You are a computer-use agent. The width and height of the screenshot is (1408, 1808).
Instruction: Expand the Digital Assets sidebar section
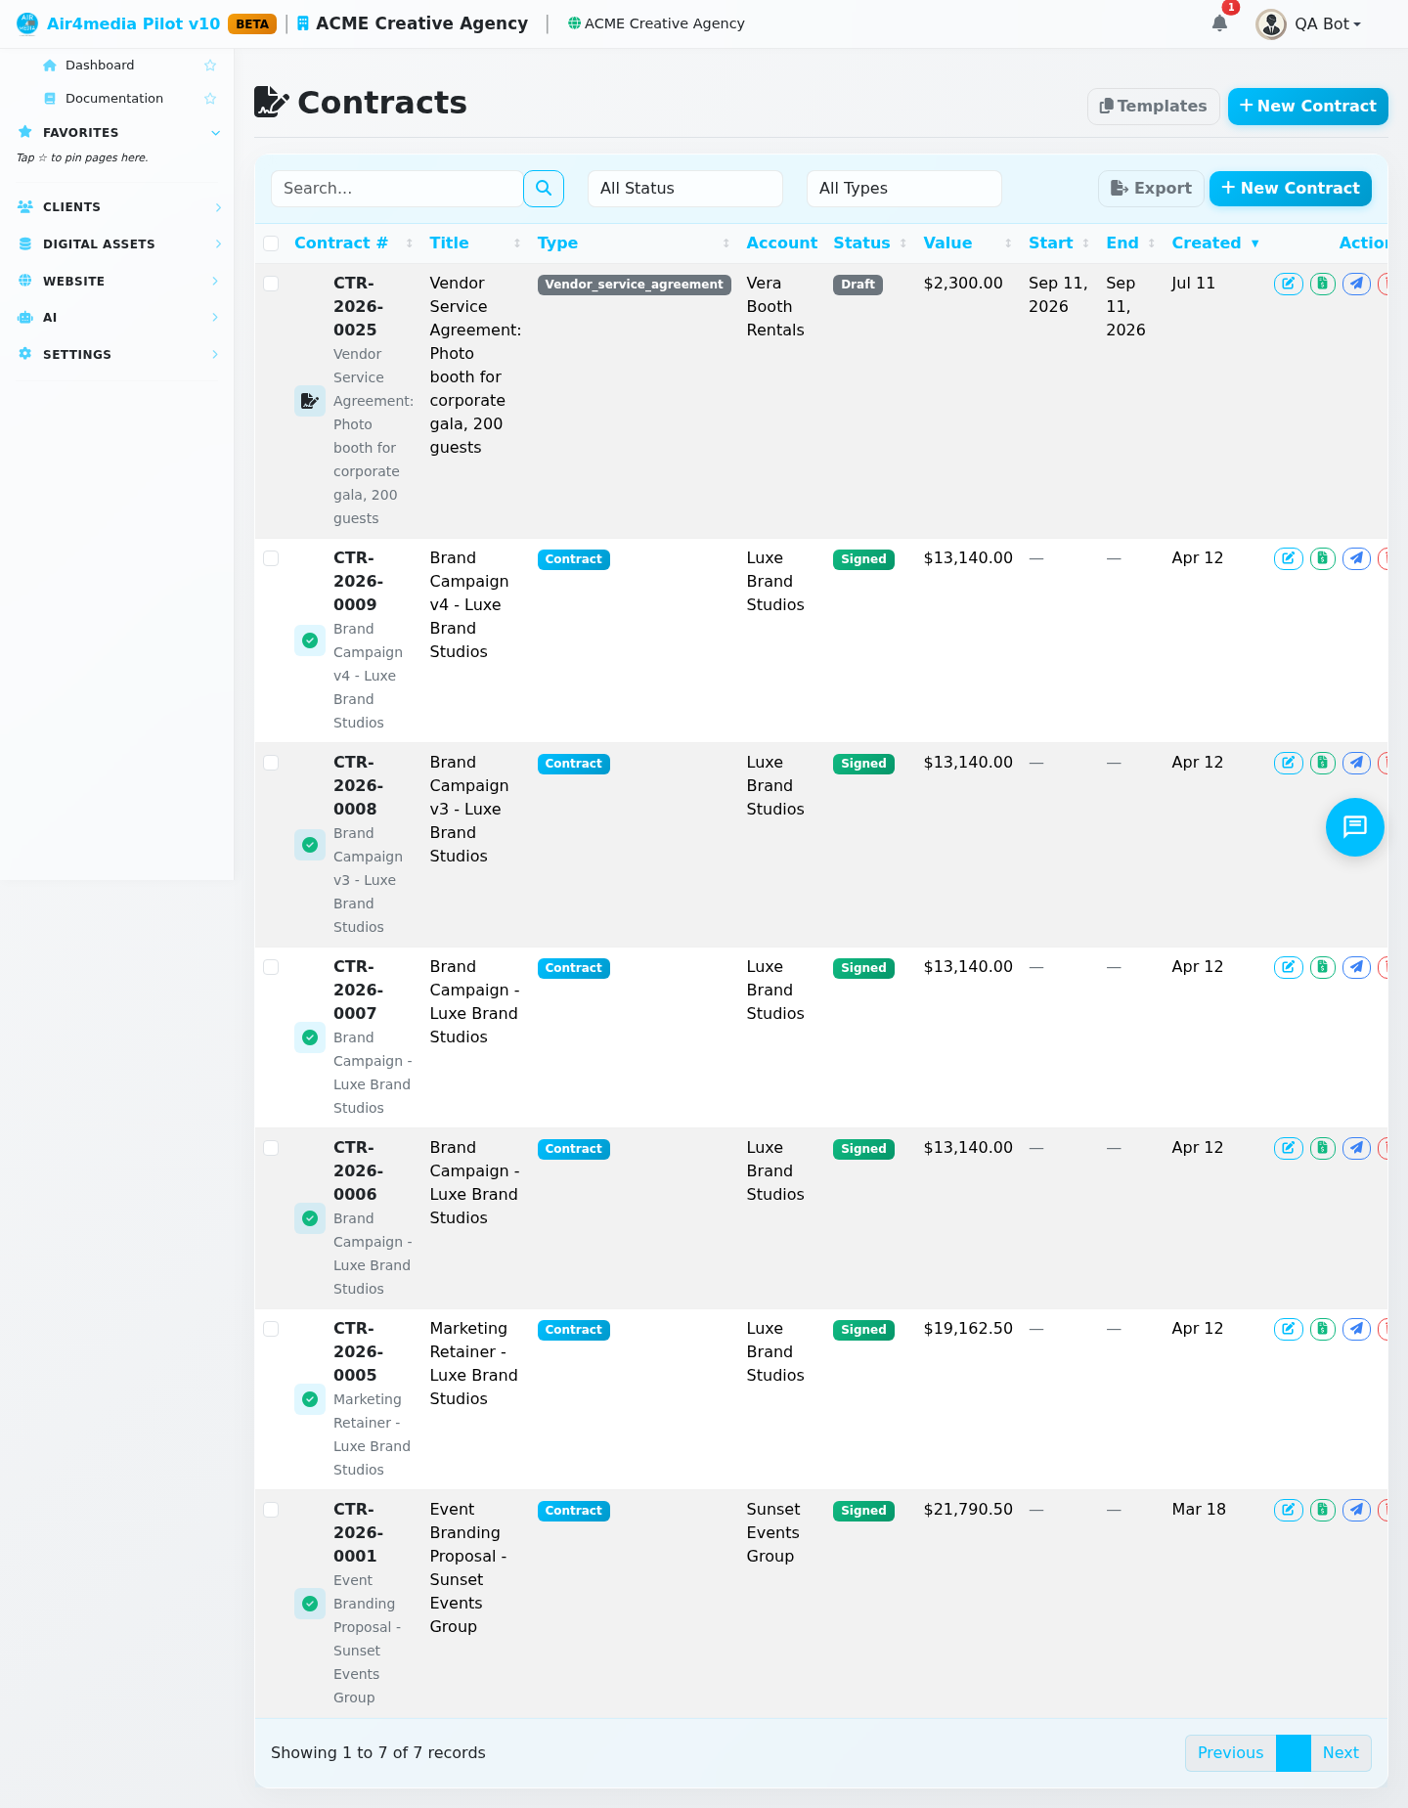point(117,244)
